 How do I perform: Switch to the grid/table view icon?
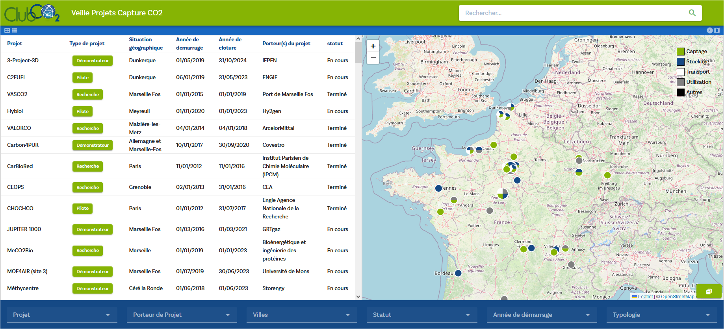[x=7, y=30]
